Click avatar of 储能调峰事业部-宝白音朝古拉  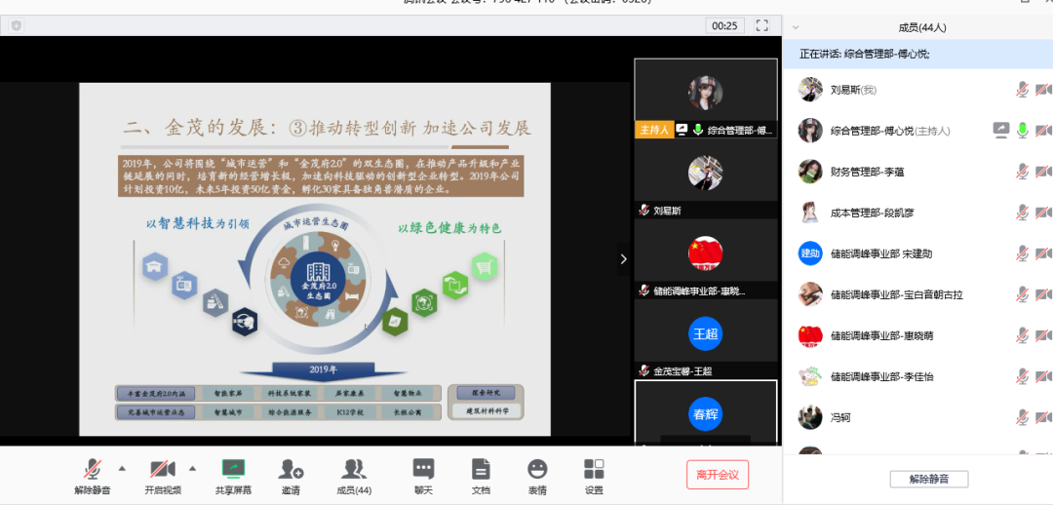(810, 294)
